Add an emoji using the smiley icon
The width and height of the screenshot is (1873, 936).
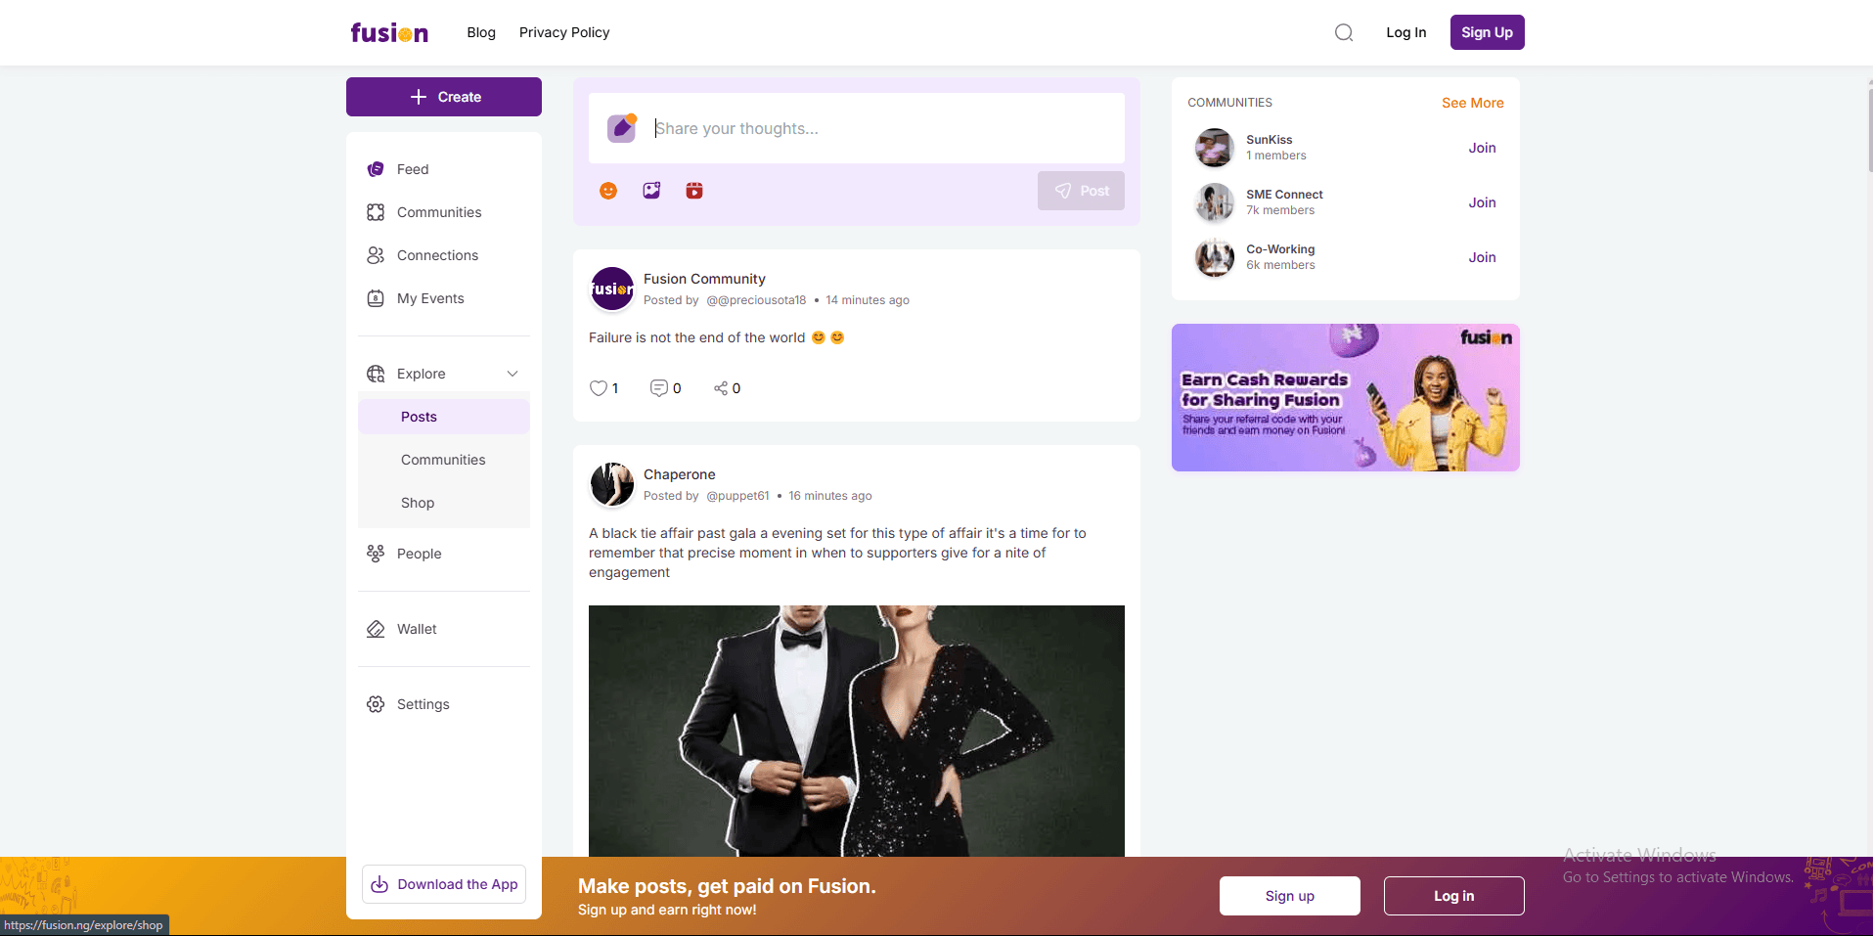click(608, 191)
